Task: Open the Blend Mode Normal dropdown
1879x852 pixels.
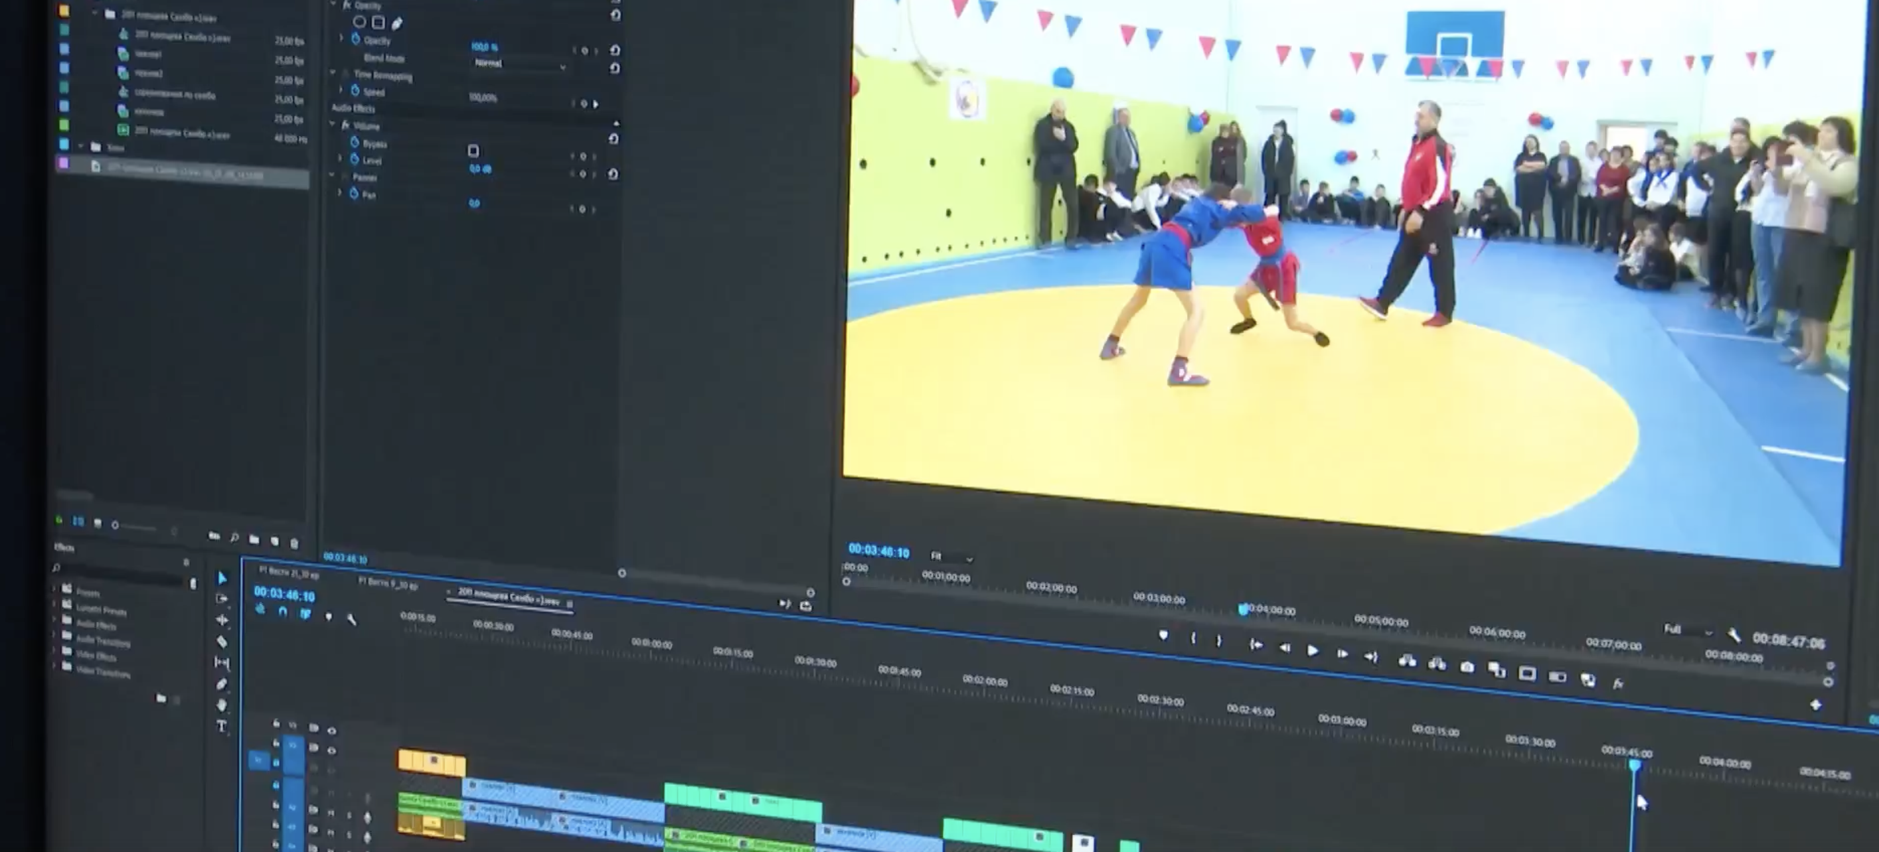Action: pos(519,64)
